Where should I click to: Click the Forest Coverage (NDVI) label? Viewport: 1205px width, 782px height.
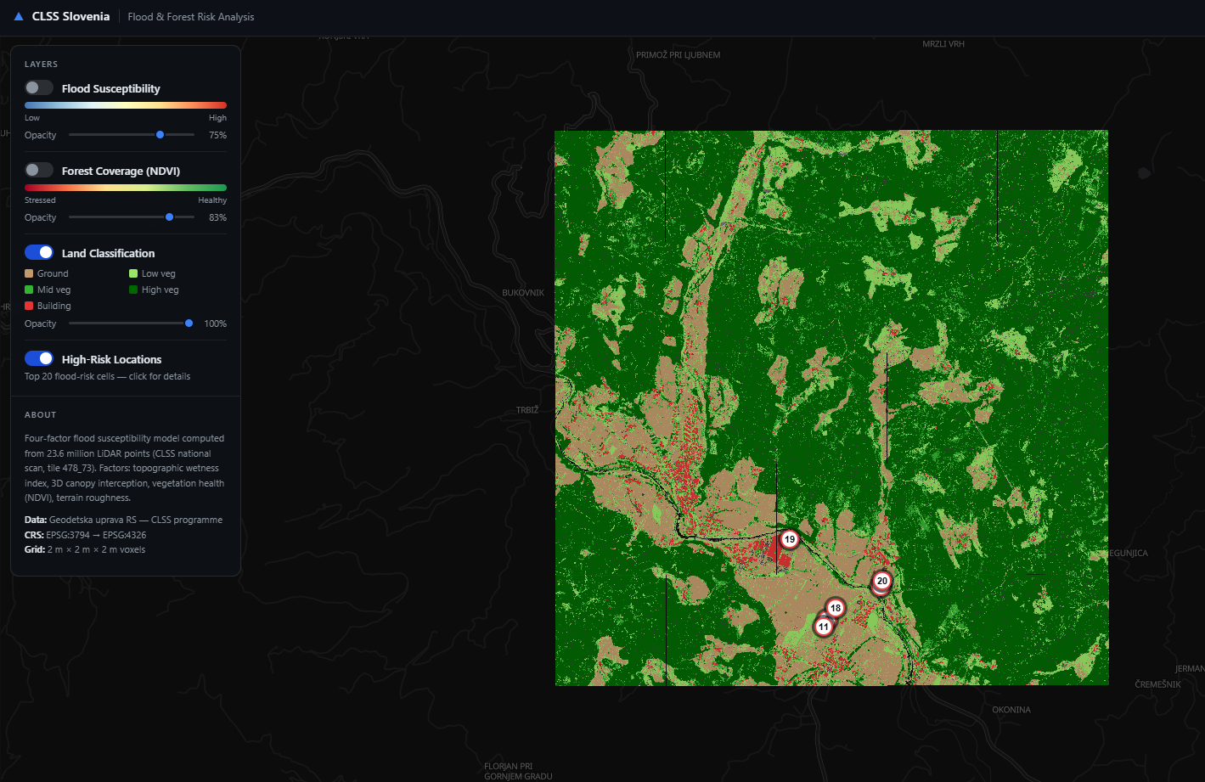coord(121,171)
